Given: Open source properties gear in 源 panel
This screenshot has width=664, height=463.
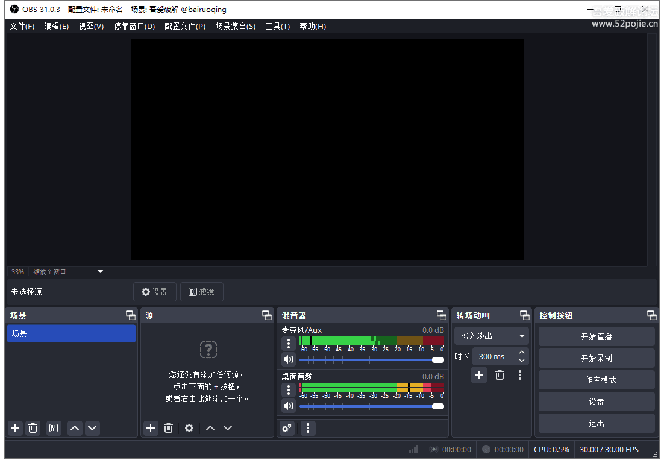Looking at the screenshot, I should pos(189,428).
